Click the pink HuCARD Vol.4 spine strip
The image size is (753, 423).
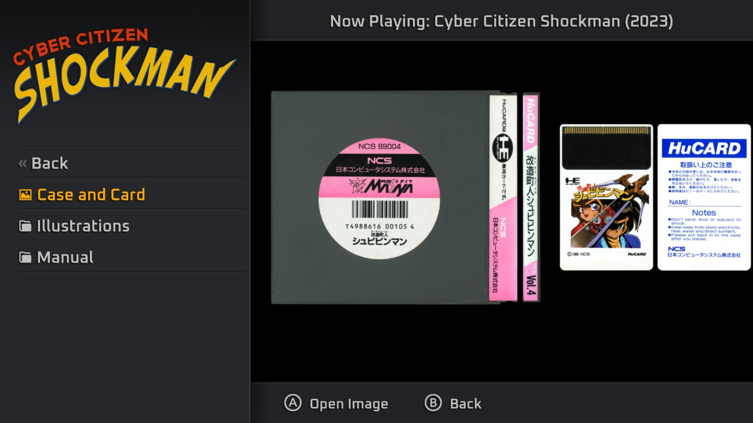(x=531, y=197)
